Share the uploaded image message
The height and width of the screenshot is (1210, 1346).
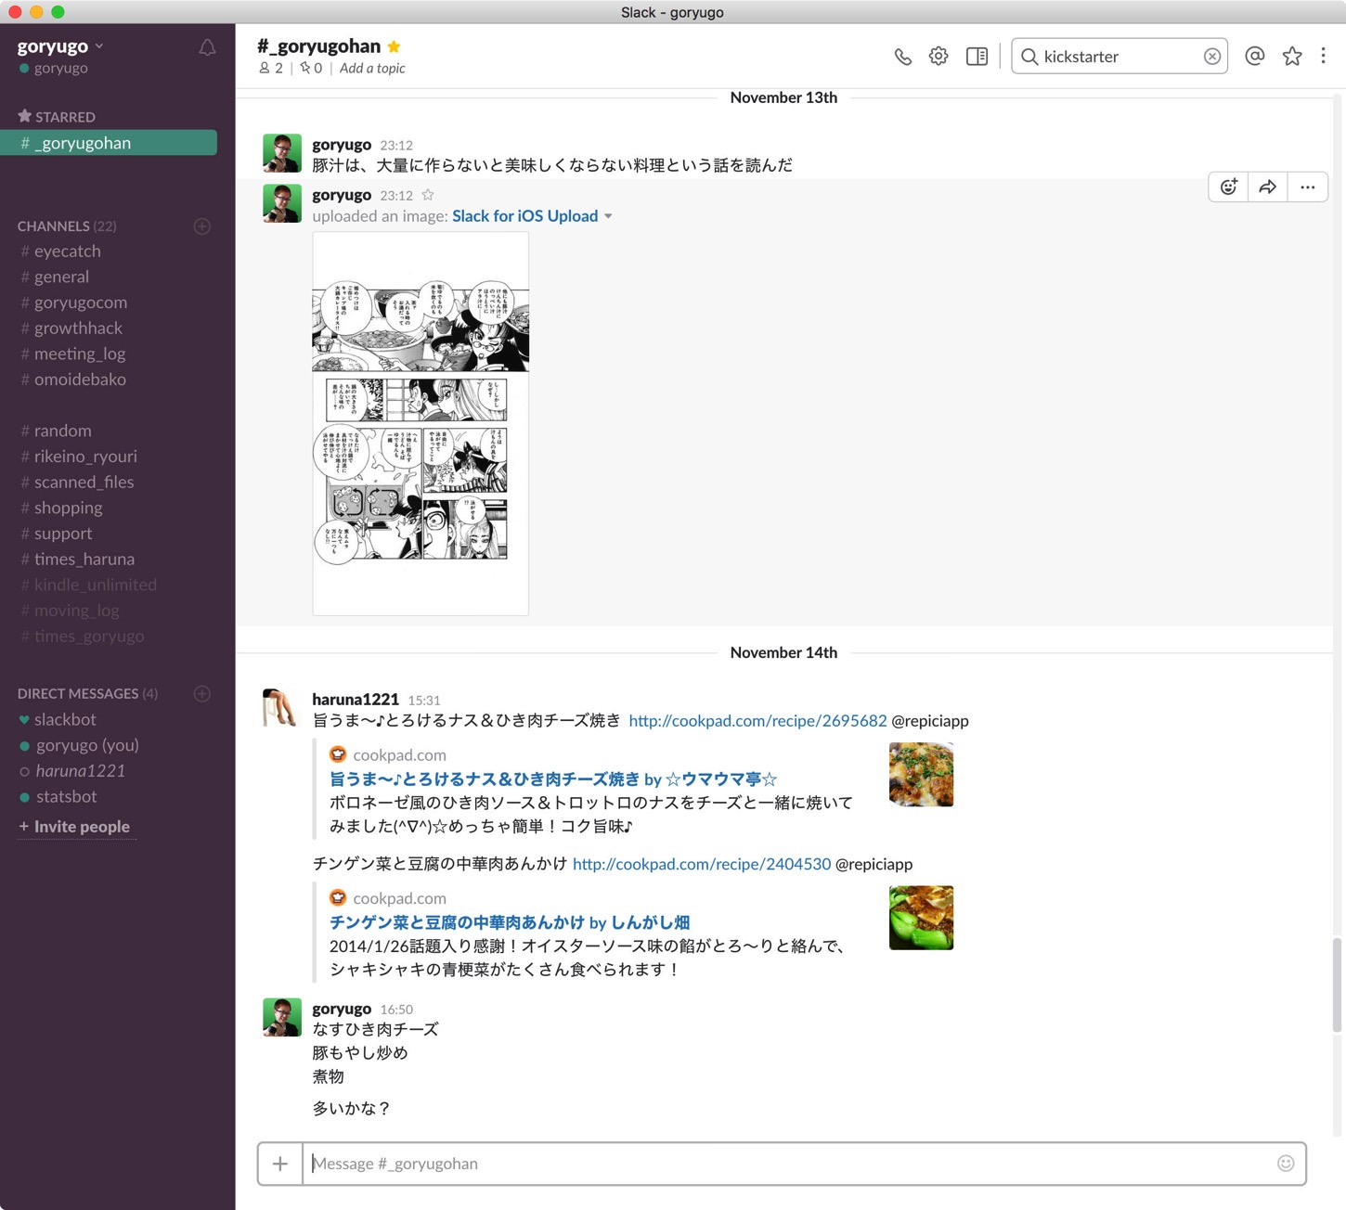coord(1267,187)
